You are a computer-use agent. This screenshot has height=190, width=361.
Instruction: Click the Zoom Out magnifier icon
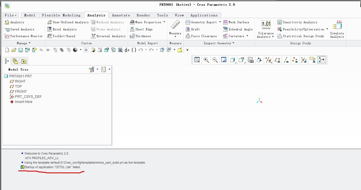[215, 60]
